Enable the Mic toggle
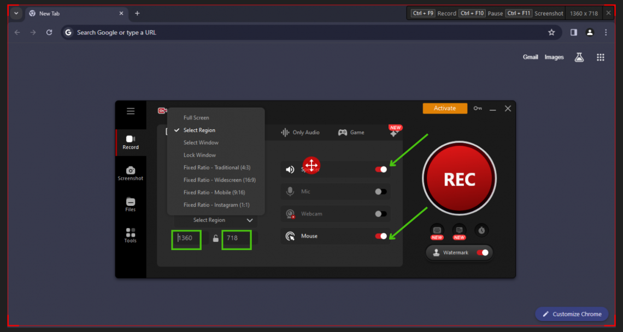This screenshot has width=623, height=332. [381, 191]
